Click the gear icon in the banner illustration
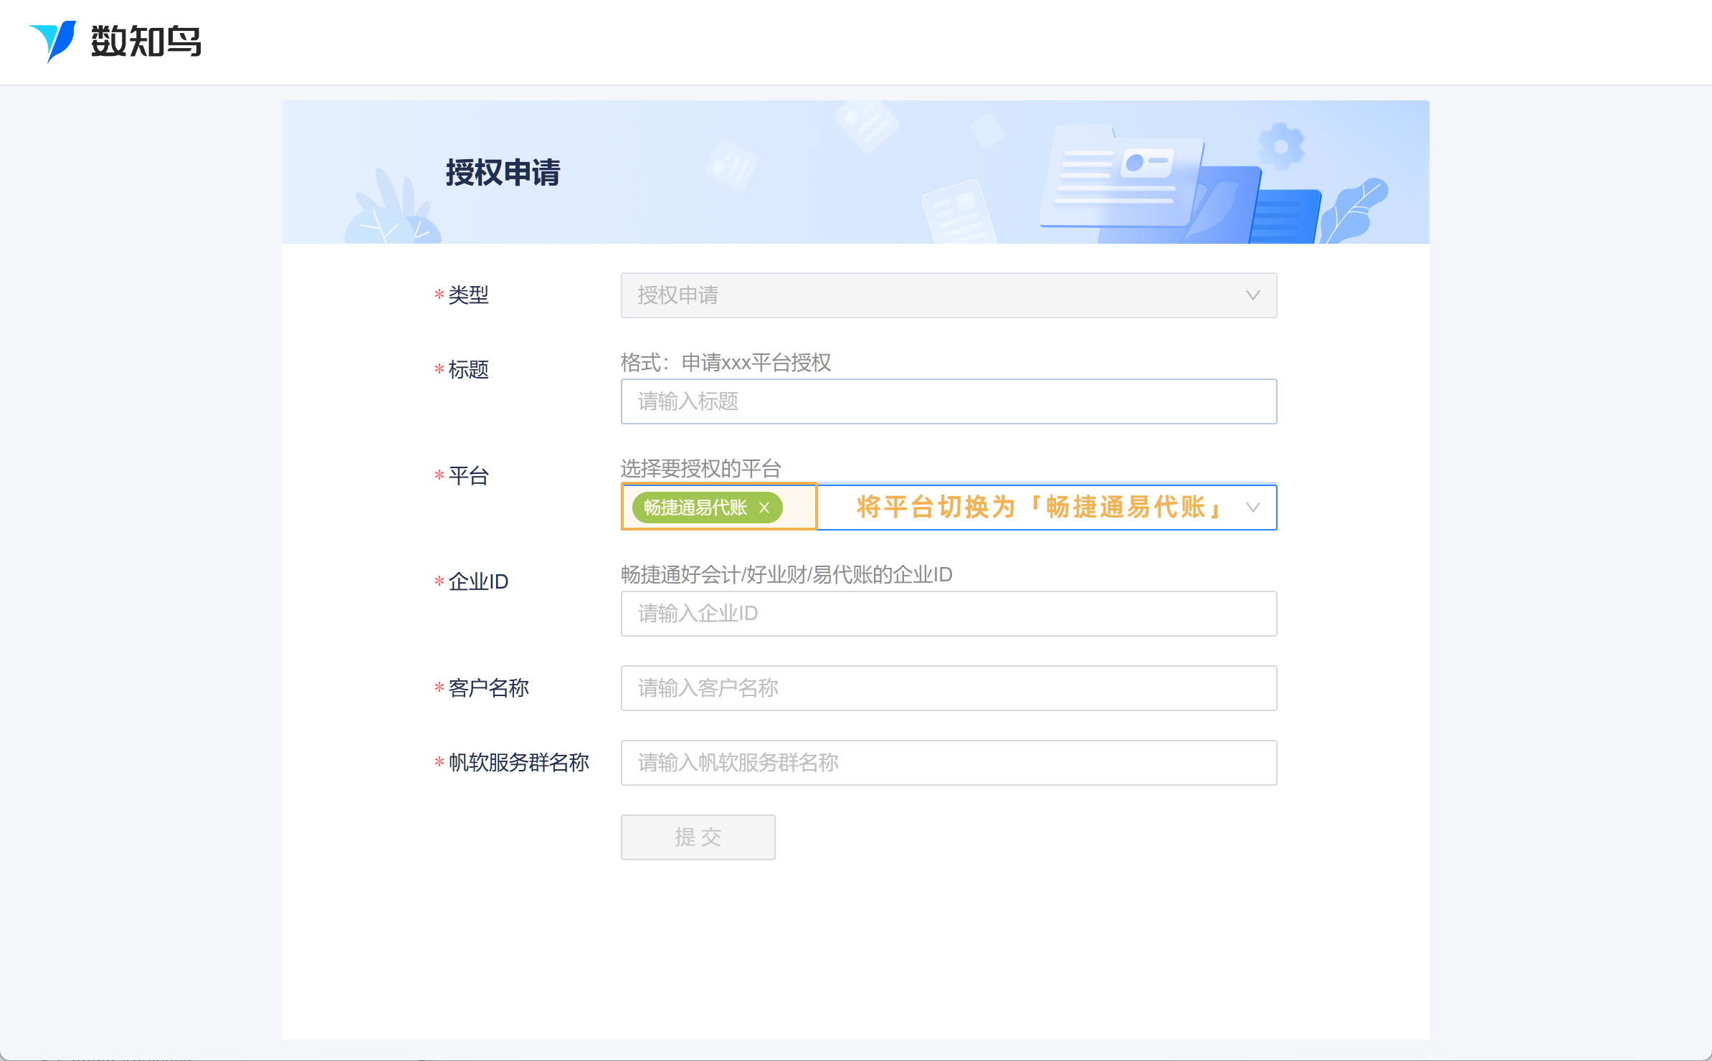This screenshot has width=1712, height=1061. (x=1280, y=146)
